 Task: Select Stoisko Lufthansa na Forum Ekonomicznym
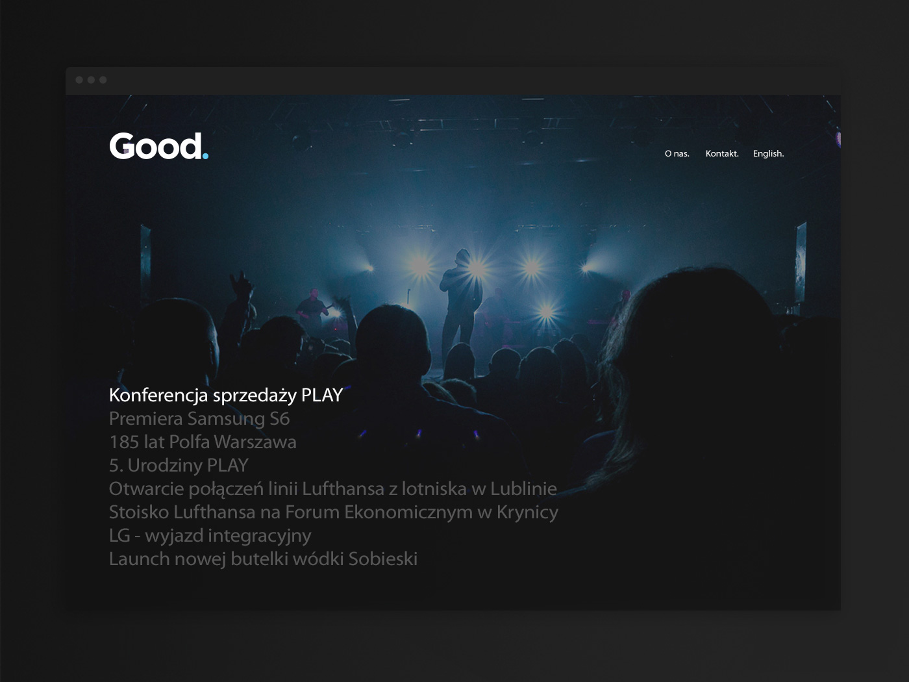coord(334,512)
